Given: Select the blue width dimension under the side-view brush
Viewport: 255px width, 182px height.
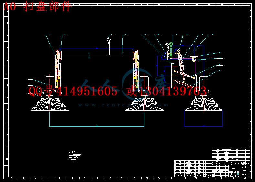Looking at the screenshot, I should click(x=204, y=126).
